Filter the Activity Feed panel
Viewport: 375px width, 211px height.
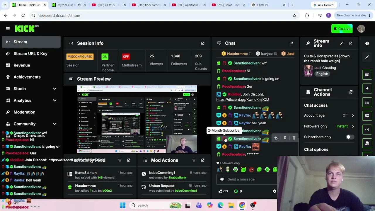point(120,160)
